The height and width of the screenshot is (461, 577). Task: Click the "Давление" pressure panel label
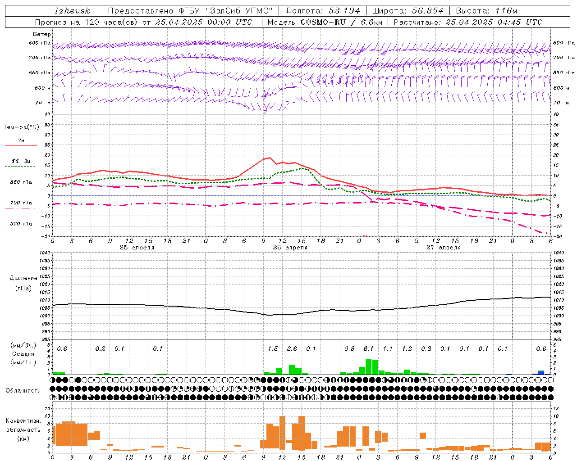click(23, 278)
